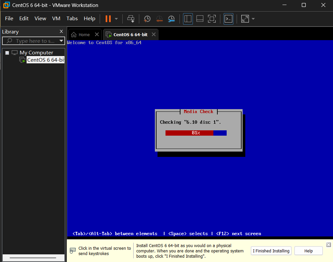Enter full screen mode
The width and height of the screenshot is (333, 262).
pos(212,19)
